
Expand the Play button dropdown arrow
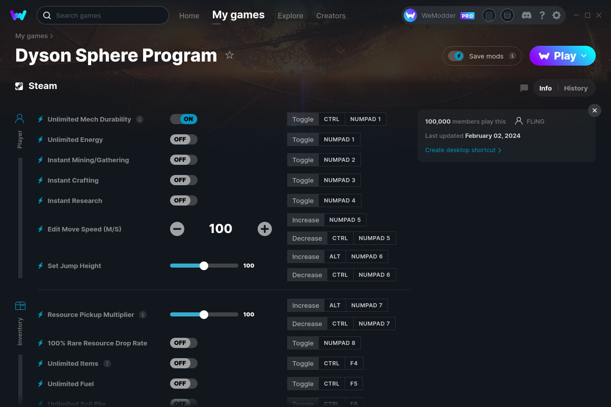(584, 56)
